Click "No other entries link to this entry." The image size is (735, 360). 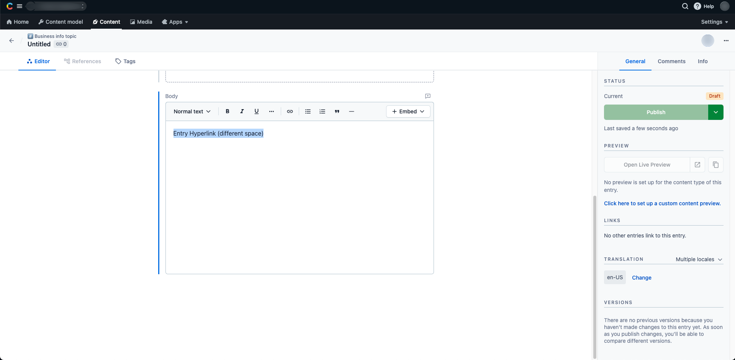[645, 236]
